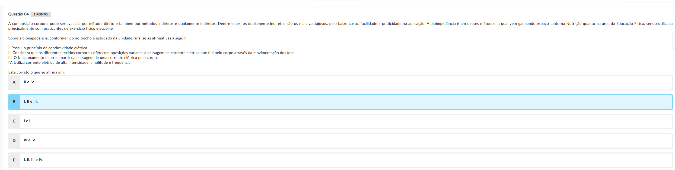Select answer option A letter box
The image size is (675, 170).
pyautogui.click(x=14, y=82)
